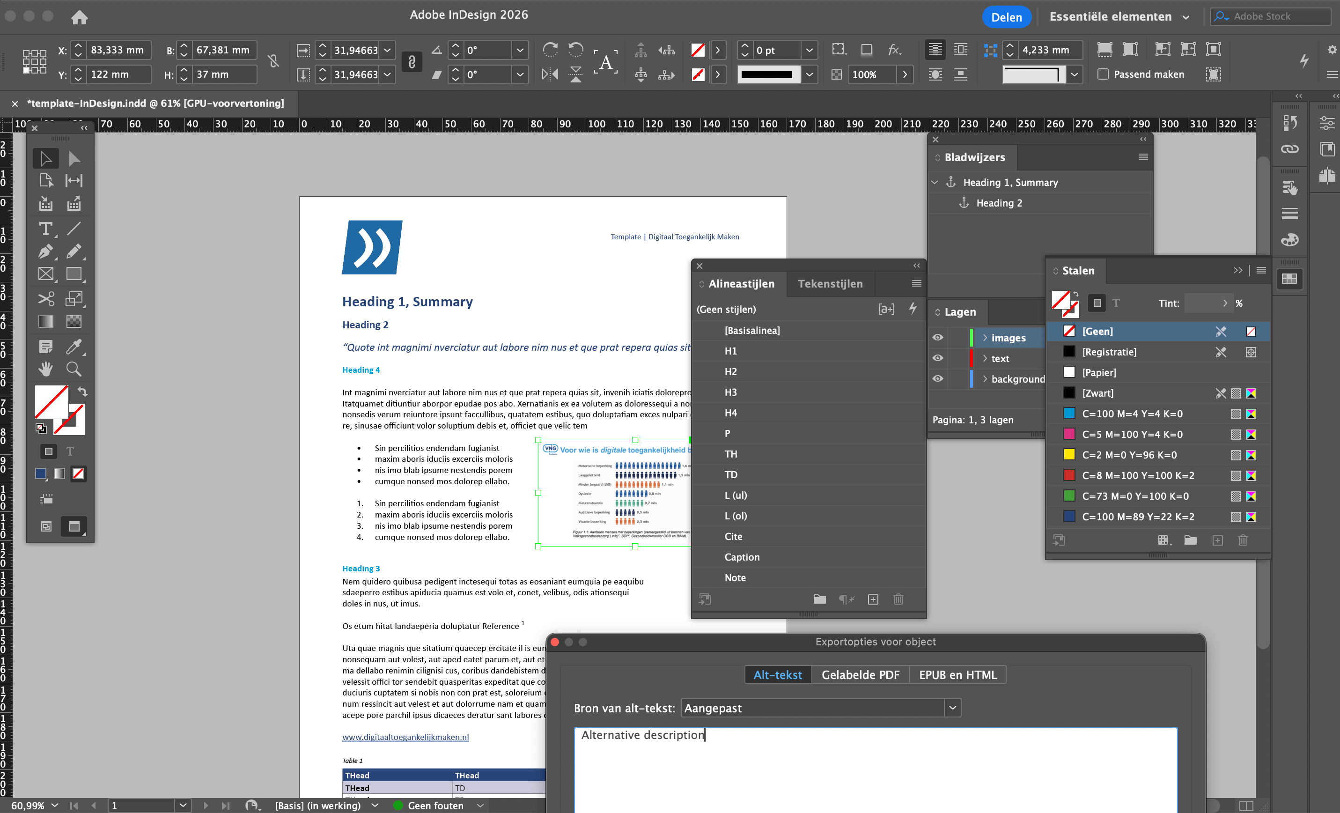Click the Delen button
This screenshot has height=813, width=1340.
point(1006,16)
